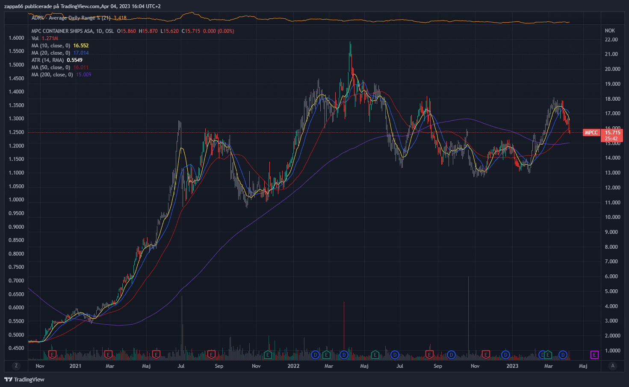Open the red earnings marker near Sep 2021
This screenshot has width=629, height=387.
coord(211,355)
